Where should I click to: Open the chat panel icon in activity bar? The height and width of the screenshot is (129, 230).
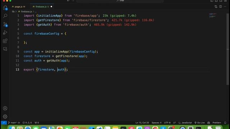(5, 49)
